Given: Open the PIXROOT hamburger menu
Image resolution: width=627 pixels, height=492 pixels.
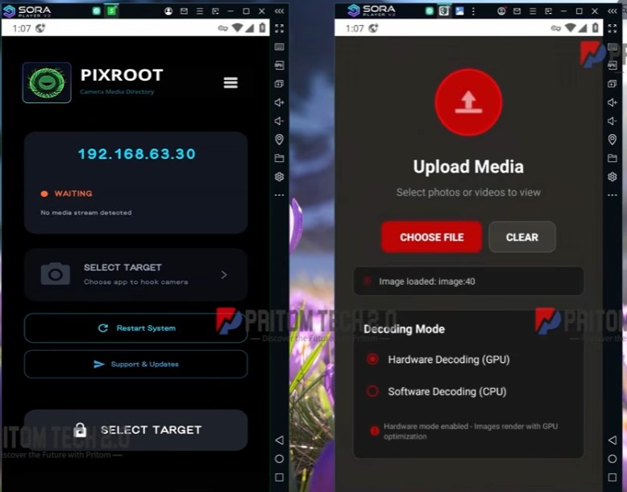Looking at the screenshot, I should [x=230, y=83].
